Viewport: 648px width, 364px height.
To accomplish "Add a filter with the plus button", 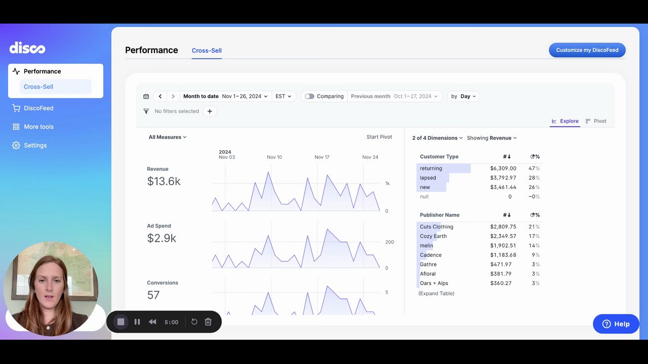I will tap(210, 111).
